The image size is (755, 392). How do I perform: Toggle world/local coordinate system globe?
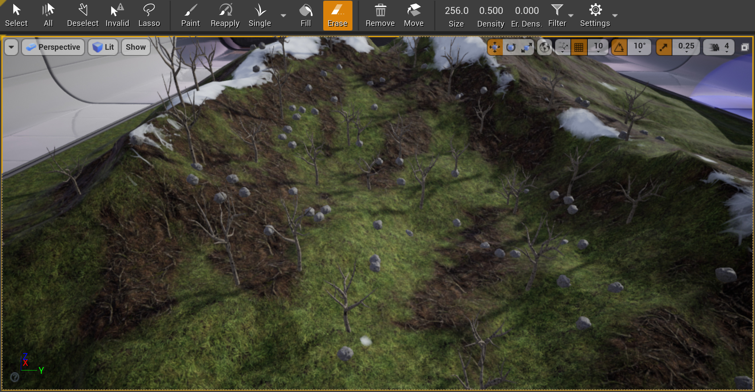[544, 47]
